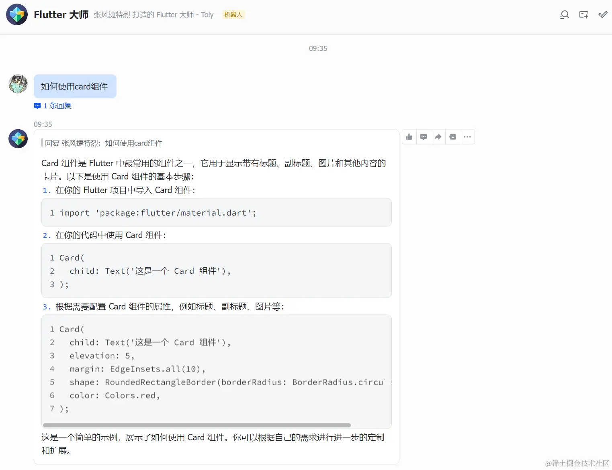
Task: Open more options ellipsis on message
Action: point(467,137)
